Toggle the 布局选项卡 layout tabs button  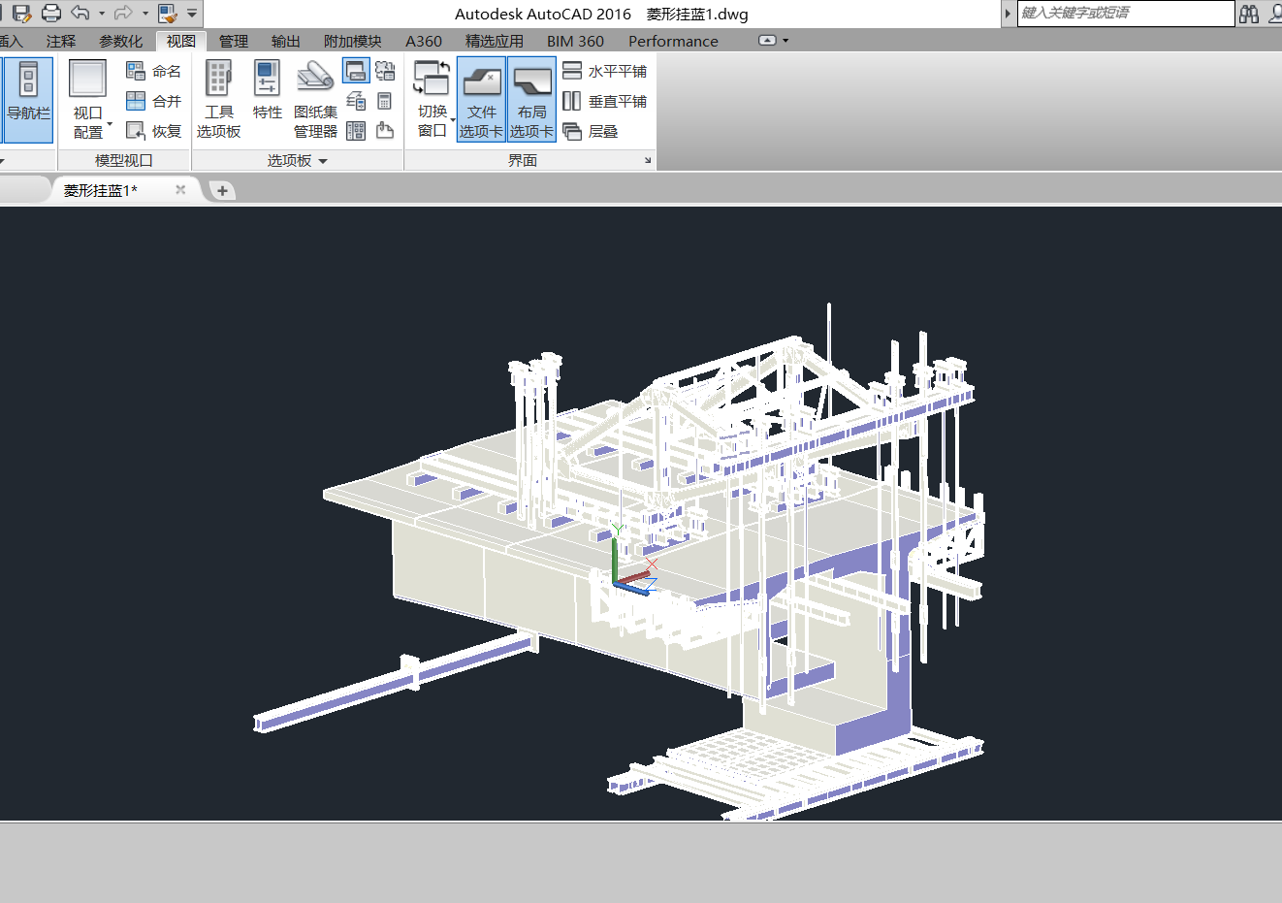coord(531,100)
